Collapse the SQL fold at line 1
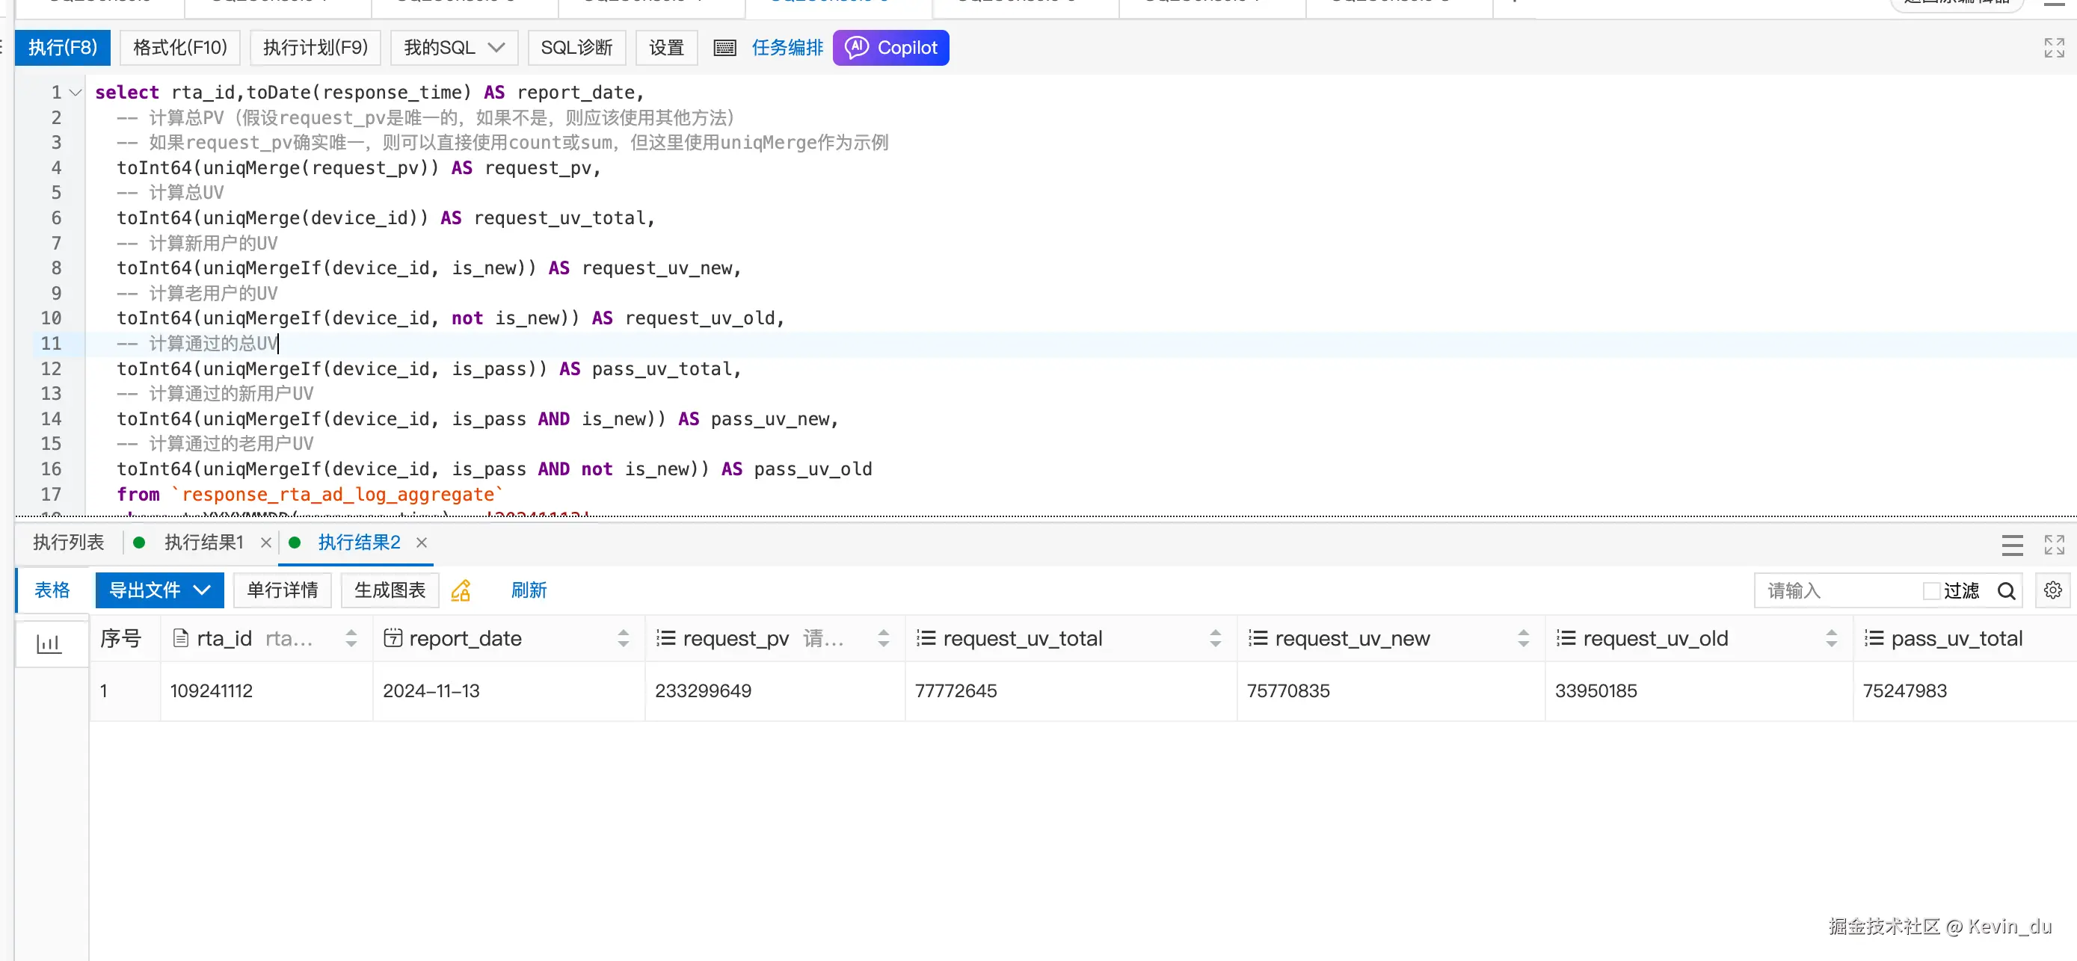The image size is (2077, 961). pos(76,93)
